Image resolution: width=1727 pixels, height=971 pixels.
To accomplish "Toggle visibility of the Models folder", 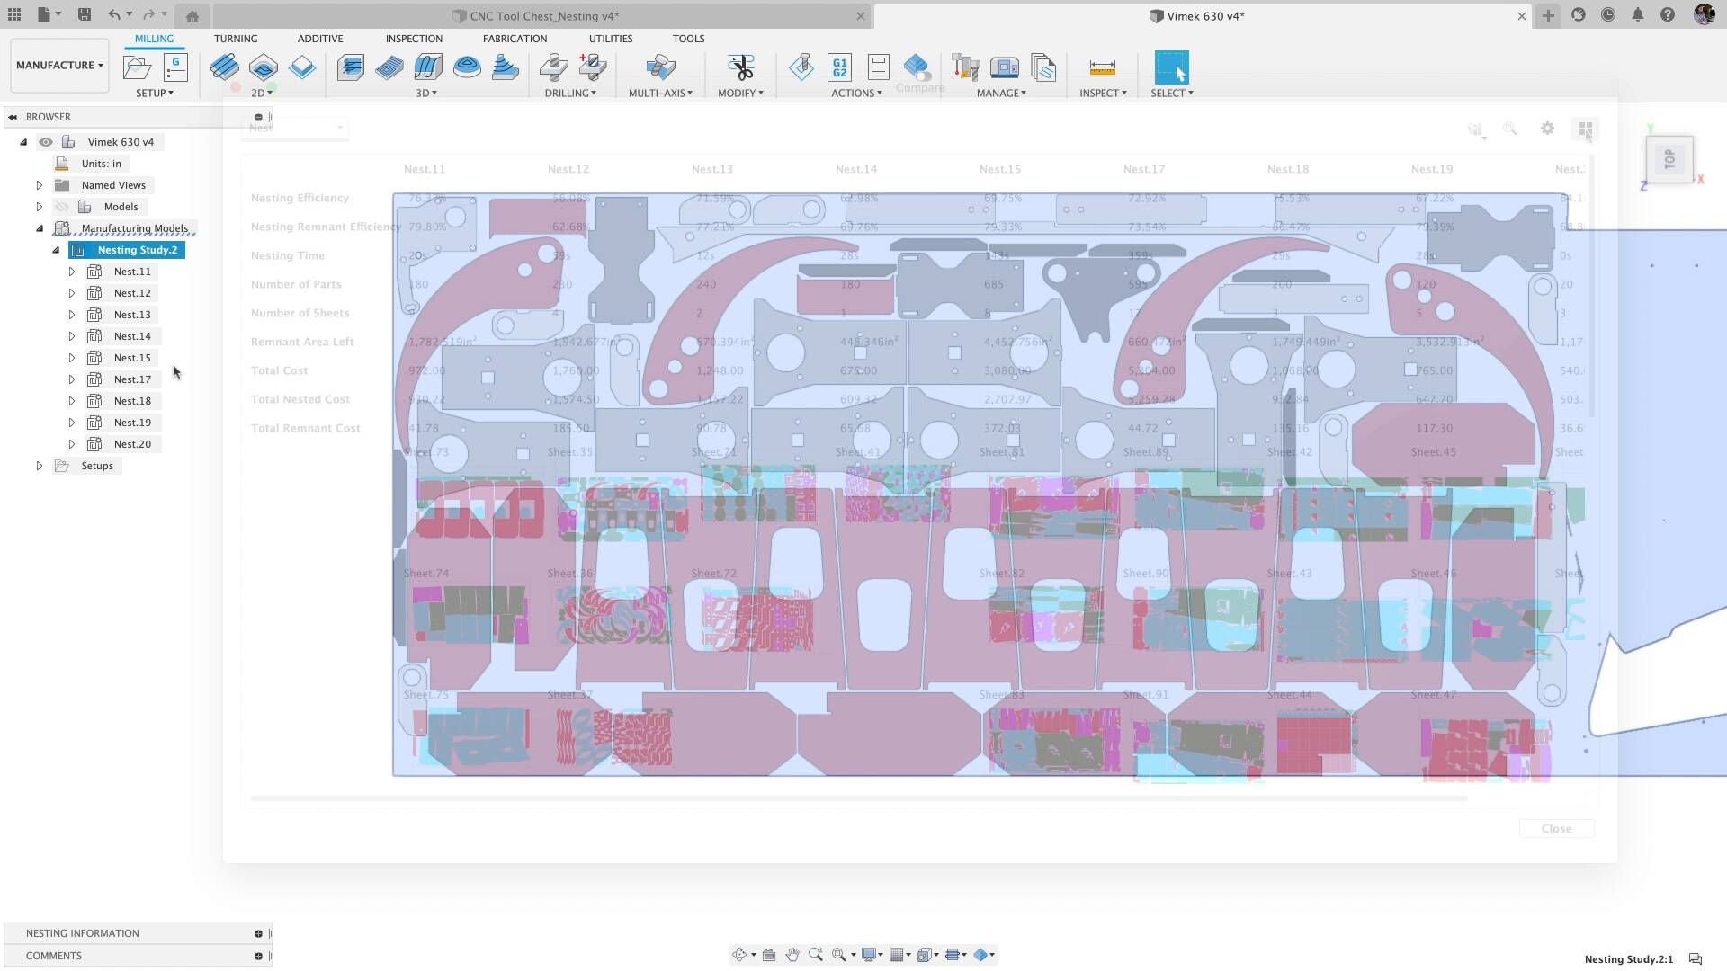I will tap(63, 206).
